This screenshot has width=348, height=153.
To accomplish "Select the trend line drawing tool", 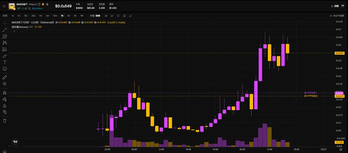I will [x=5, y=30].
